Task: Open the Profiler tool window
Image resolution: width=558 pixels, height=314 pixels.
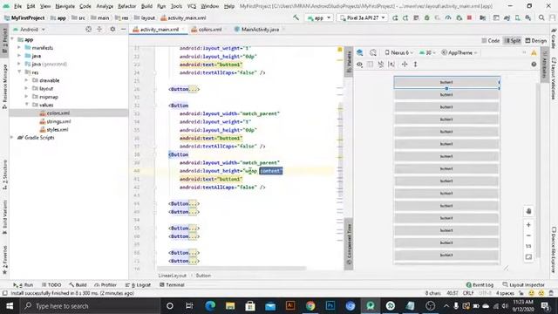Action: point(105,285)
